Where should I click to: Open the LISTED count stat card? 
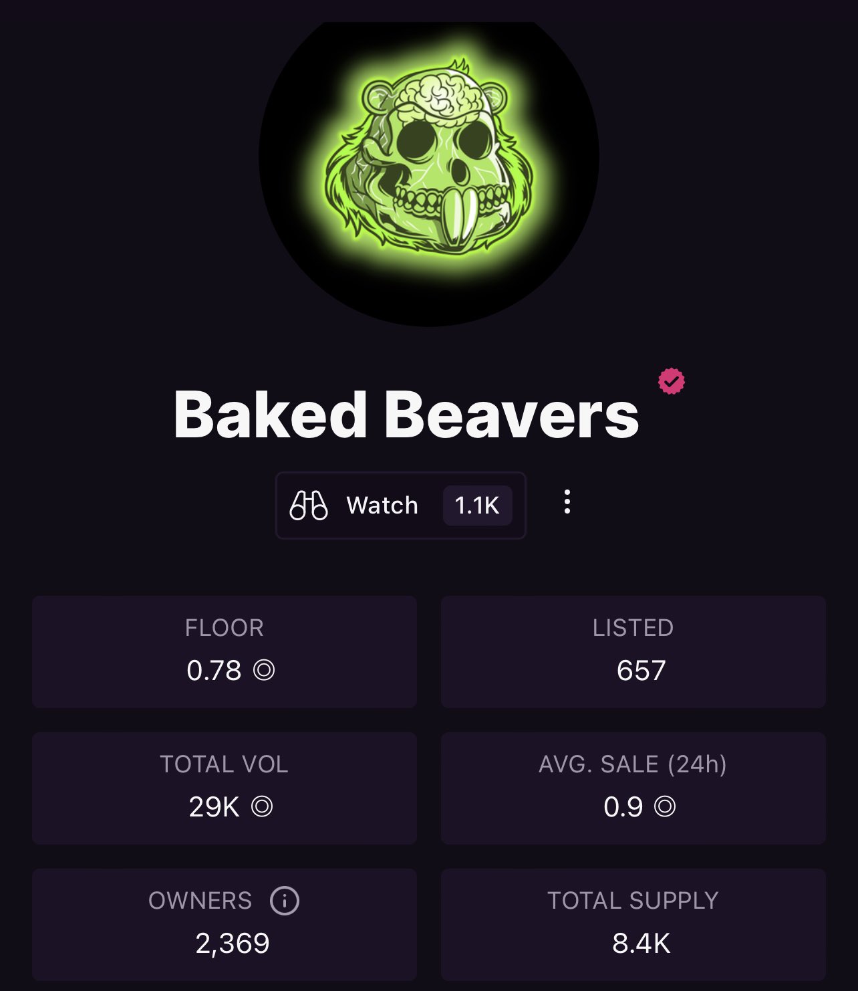[633, 652]
